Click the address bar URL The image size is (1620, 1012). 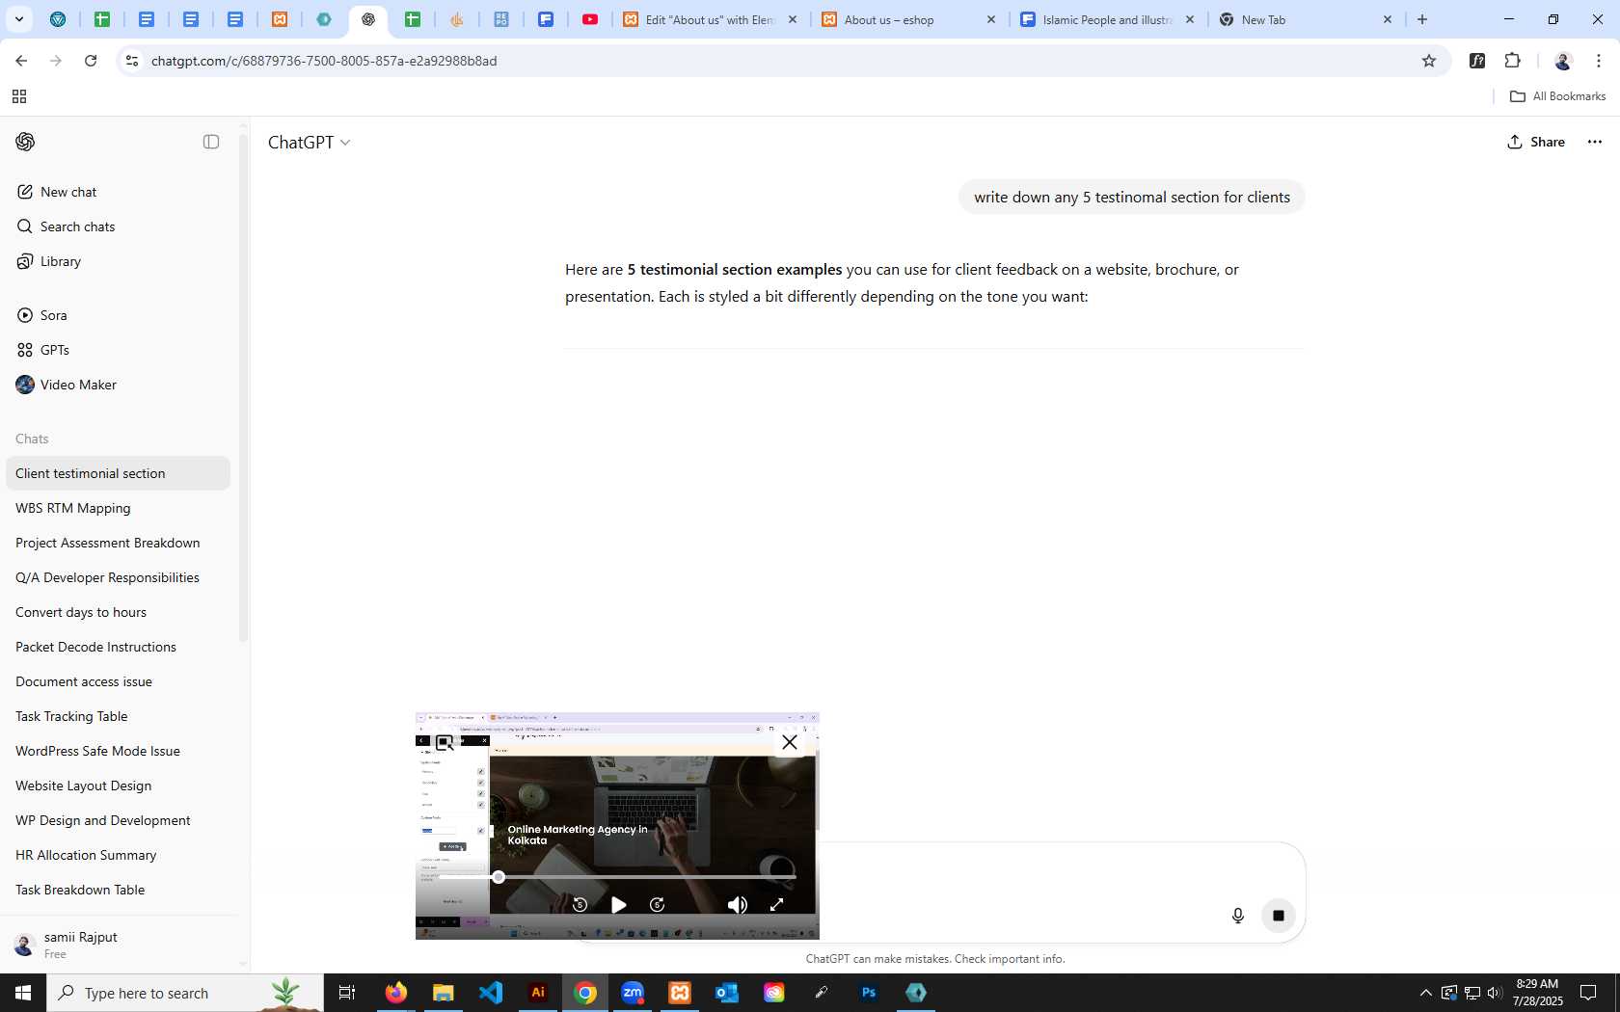pos(324,61)
